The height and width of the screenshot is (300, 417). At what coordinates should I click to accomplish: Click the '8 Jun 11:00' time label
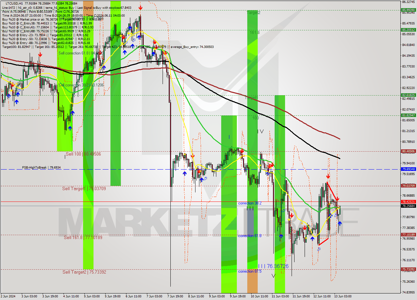(196, 296)
